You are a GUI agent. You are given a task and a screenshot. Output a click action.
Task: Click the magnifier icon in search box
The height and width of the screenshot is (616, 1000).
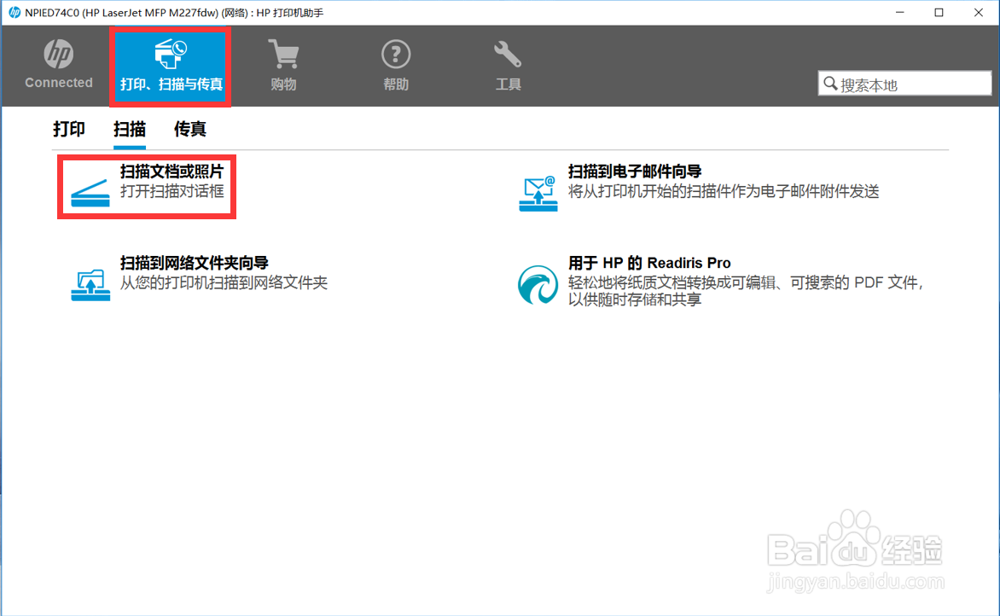829,83
